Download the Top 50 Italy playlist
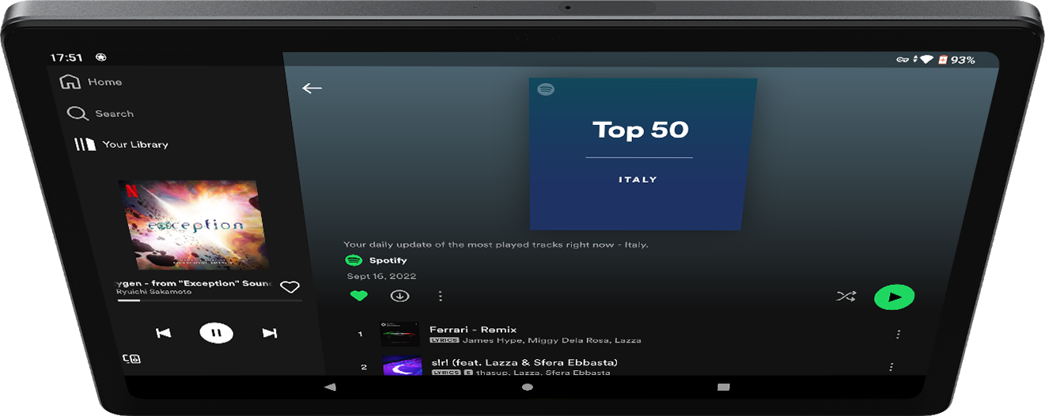Screen dimensions: 1045x416 [x=399, y=296]
